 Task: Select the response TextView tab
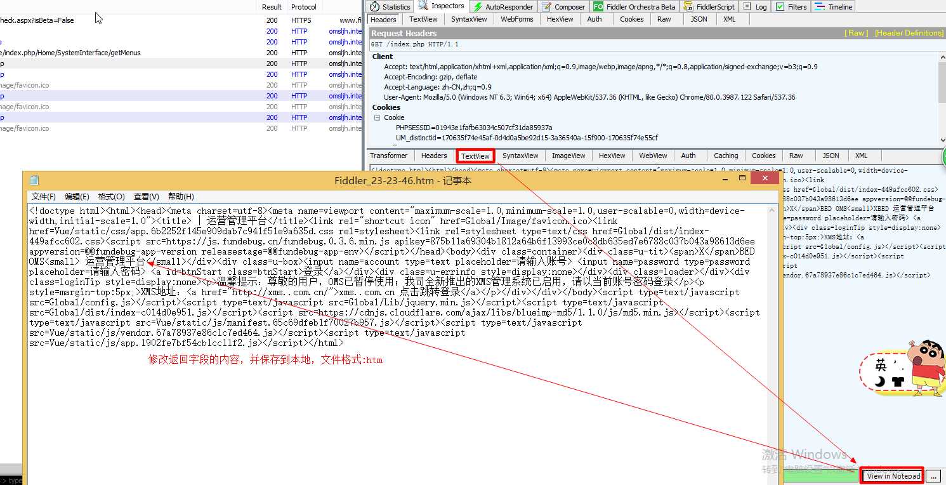point(475,156)
